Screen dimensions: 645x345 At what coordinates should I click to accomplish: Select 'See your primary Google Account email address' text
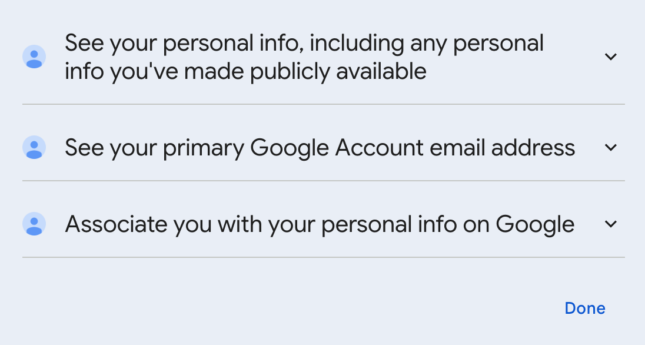coord(320,147)
